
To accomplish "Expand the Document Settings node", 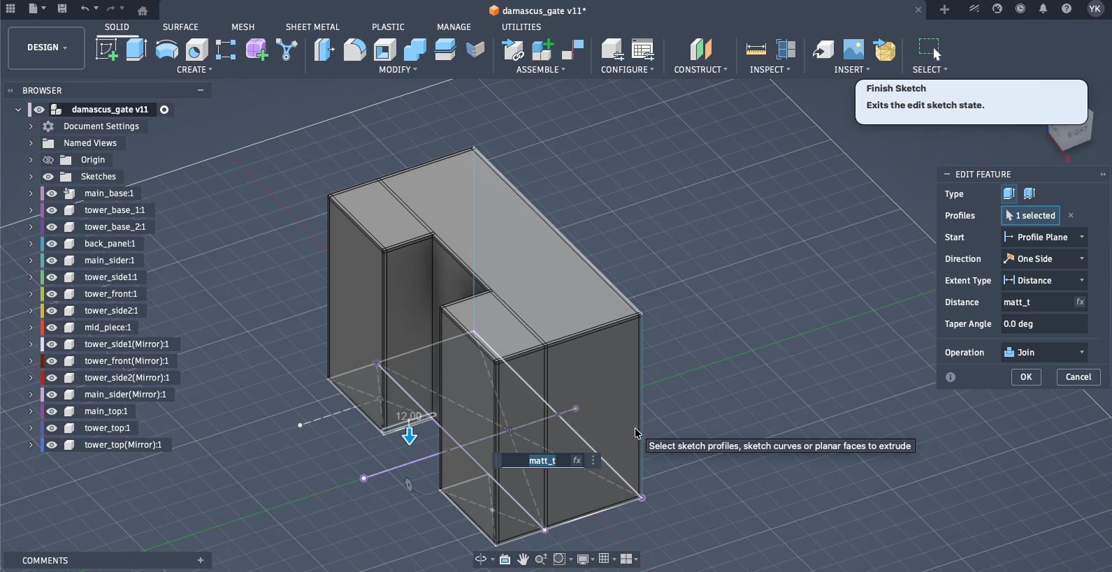I will (x=31, y=126).
